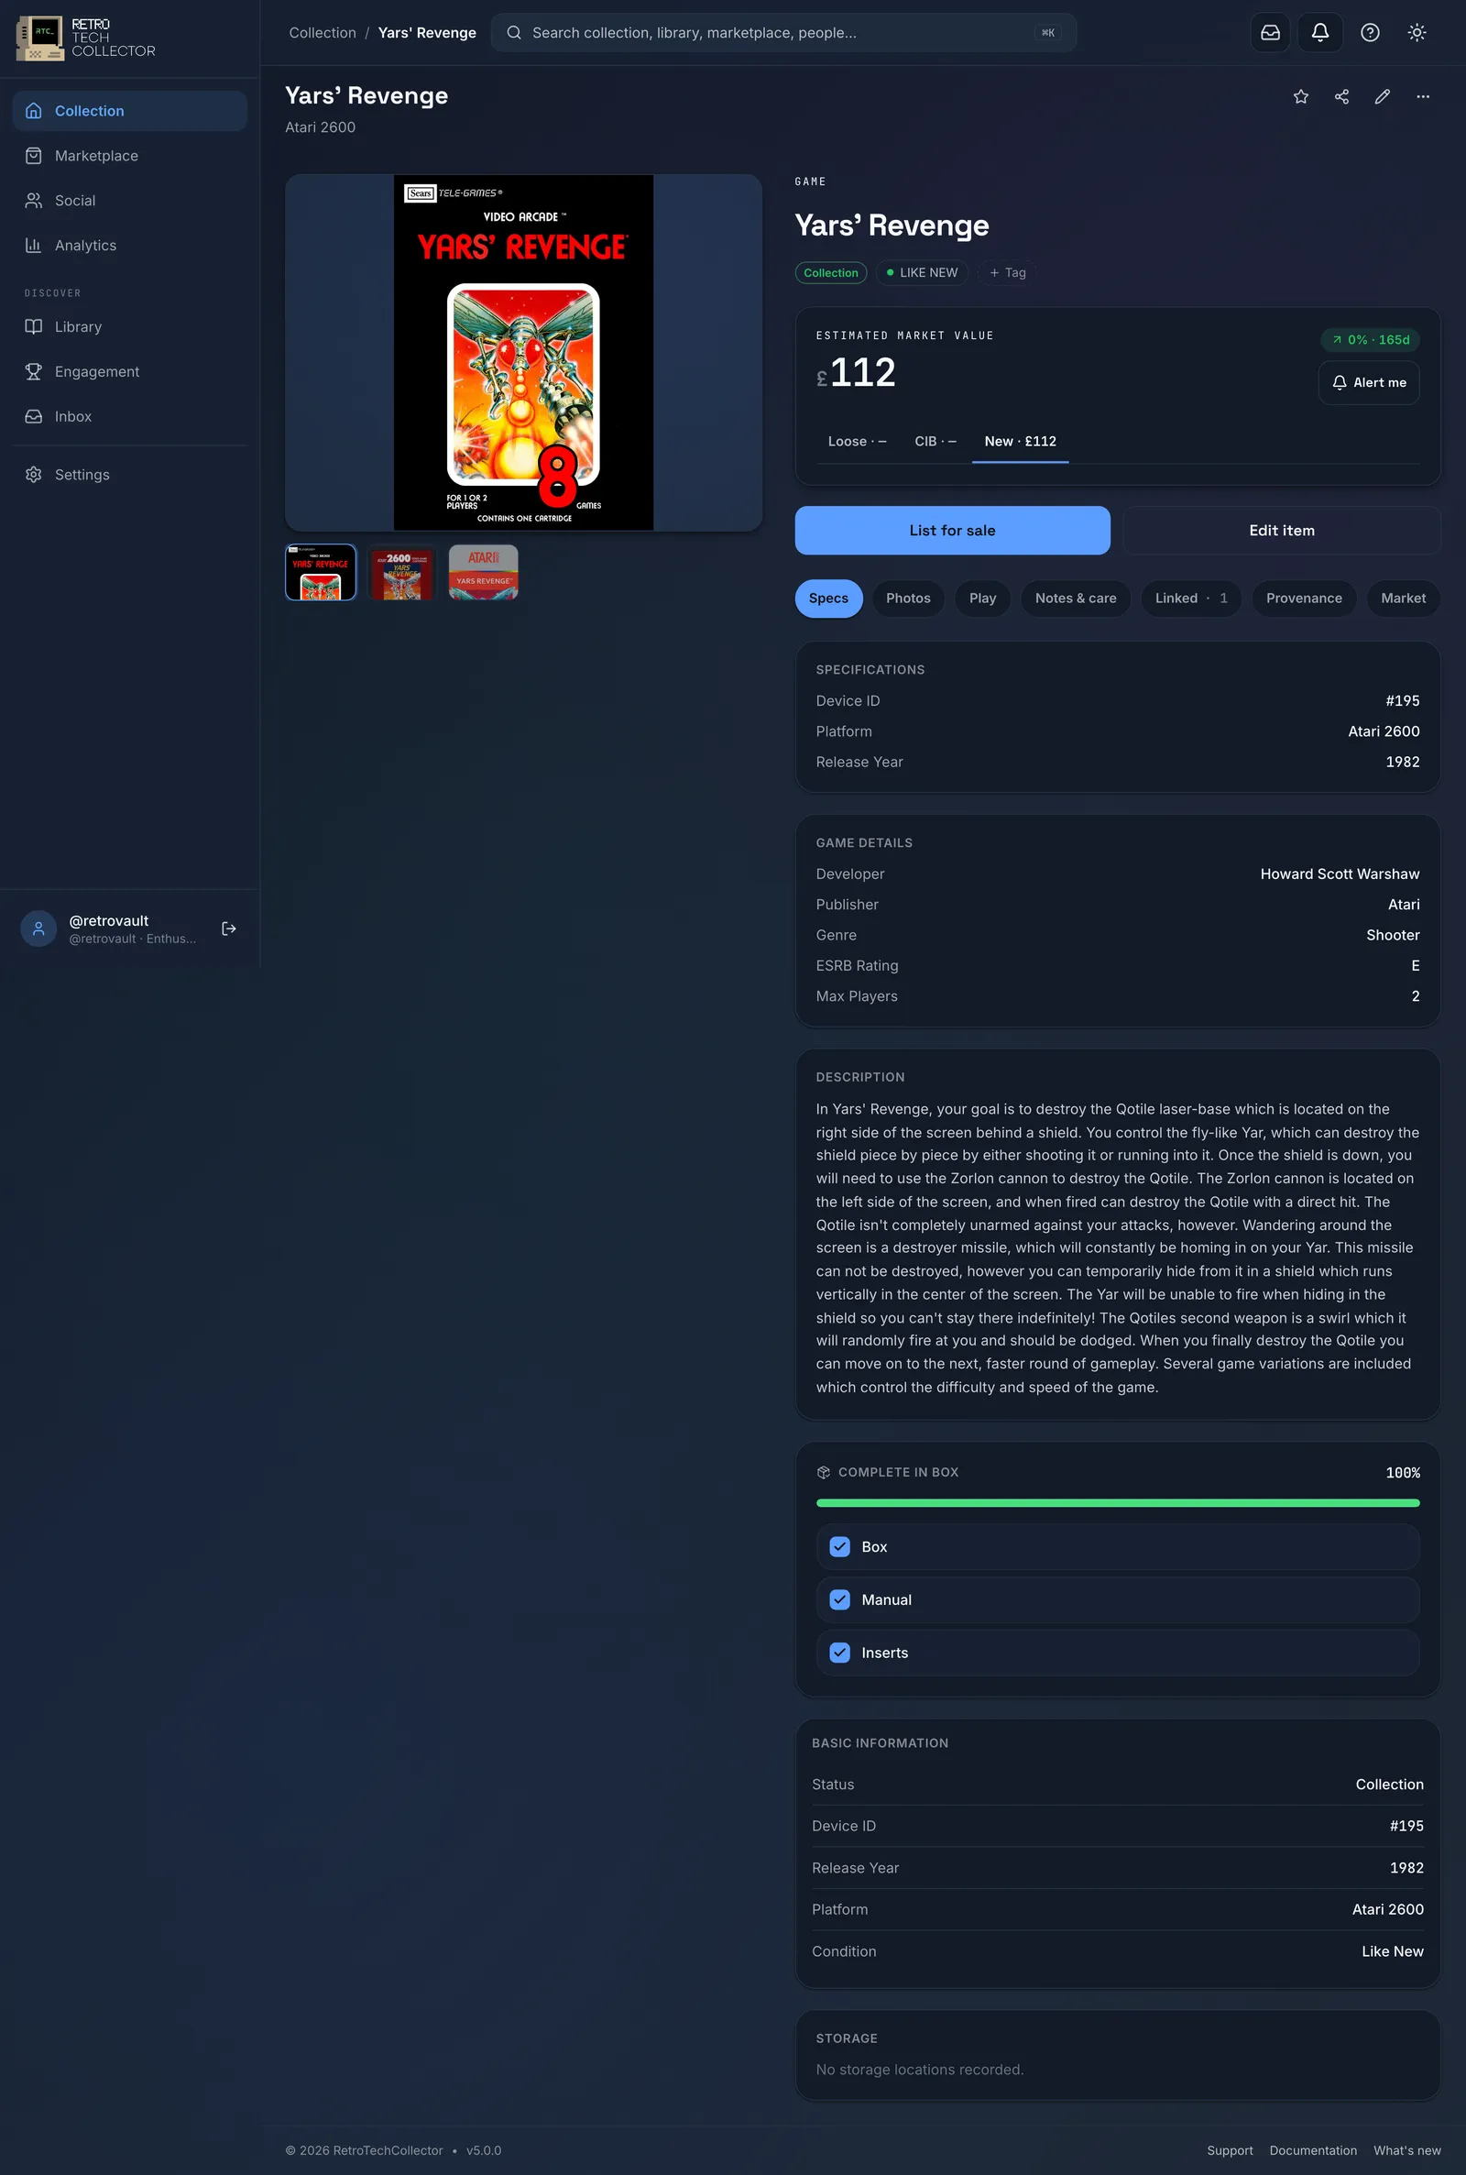The height and width of the screenshot is (2175, 1466).
Task: Click the Device ID #195 value in Specifications
Action: pyautogui.click(x=1402, y=701)
